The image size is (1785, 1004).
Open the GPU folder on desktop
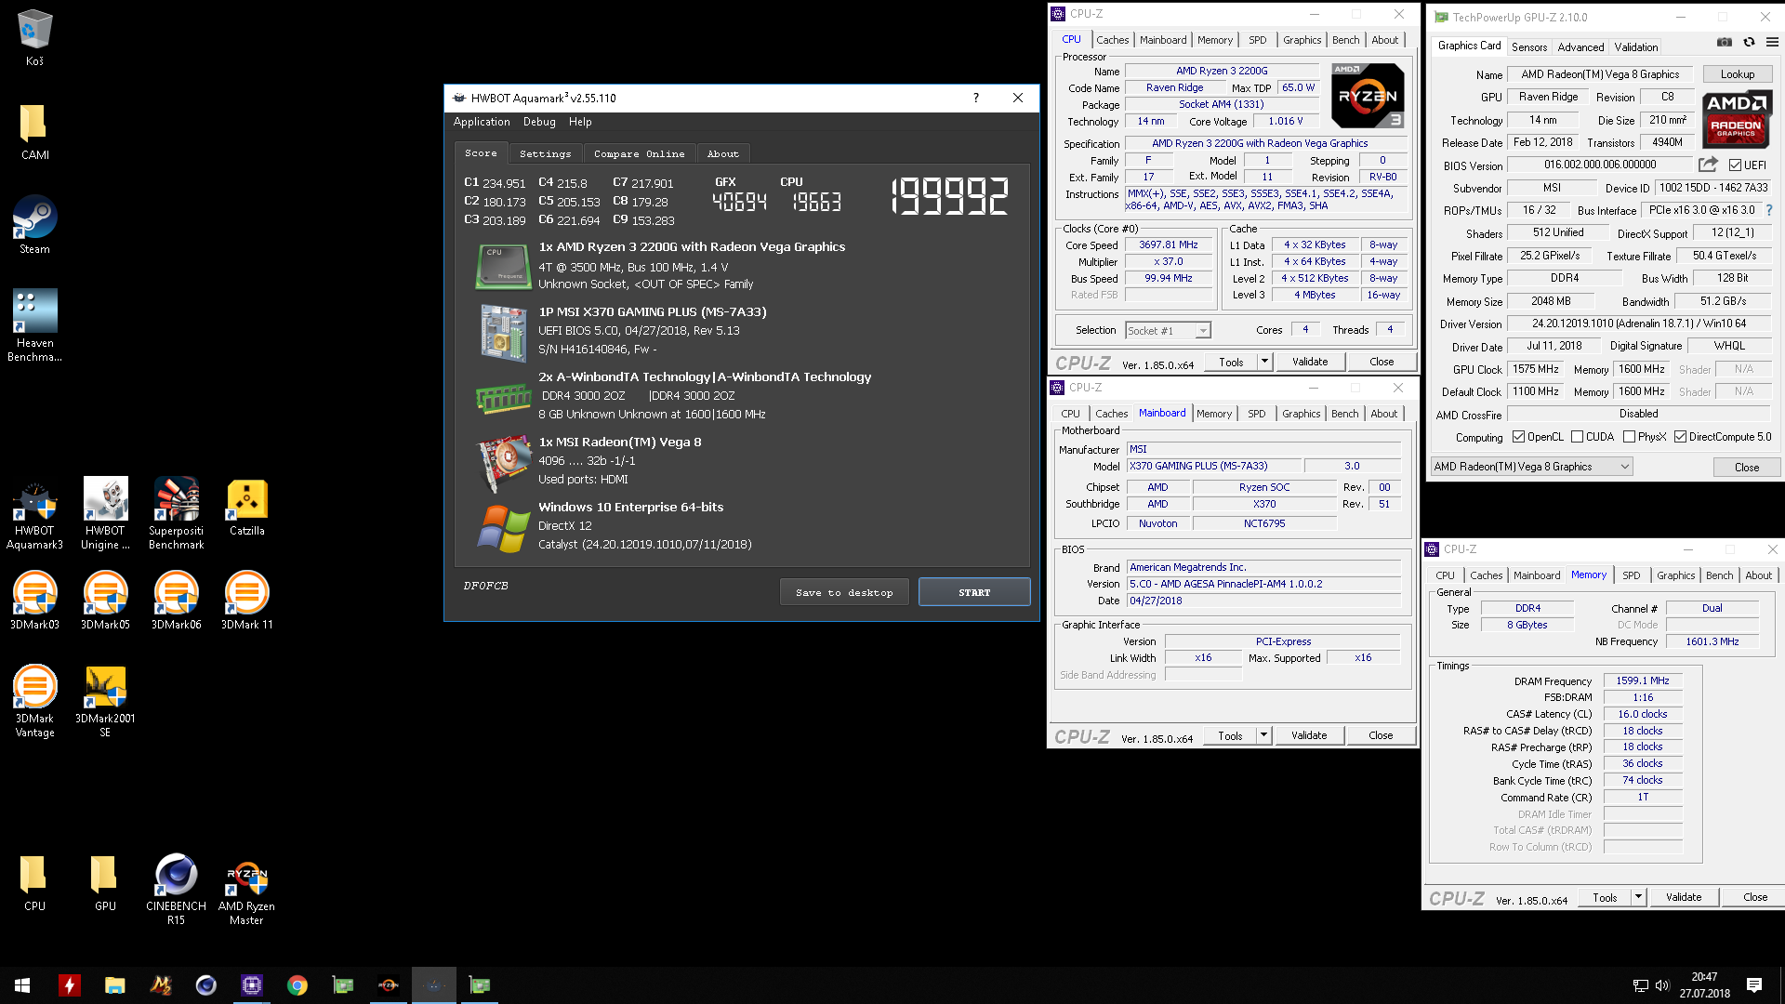105,882
